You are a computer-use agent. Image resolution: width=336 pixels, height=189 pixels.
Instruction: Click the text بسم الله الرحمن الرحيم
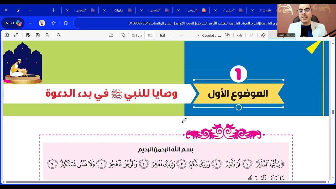pyautogui.click(x=166, y=150)
